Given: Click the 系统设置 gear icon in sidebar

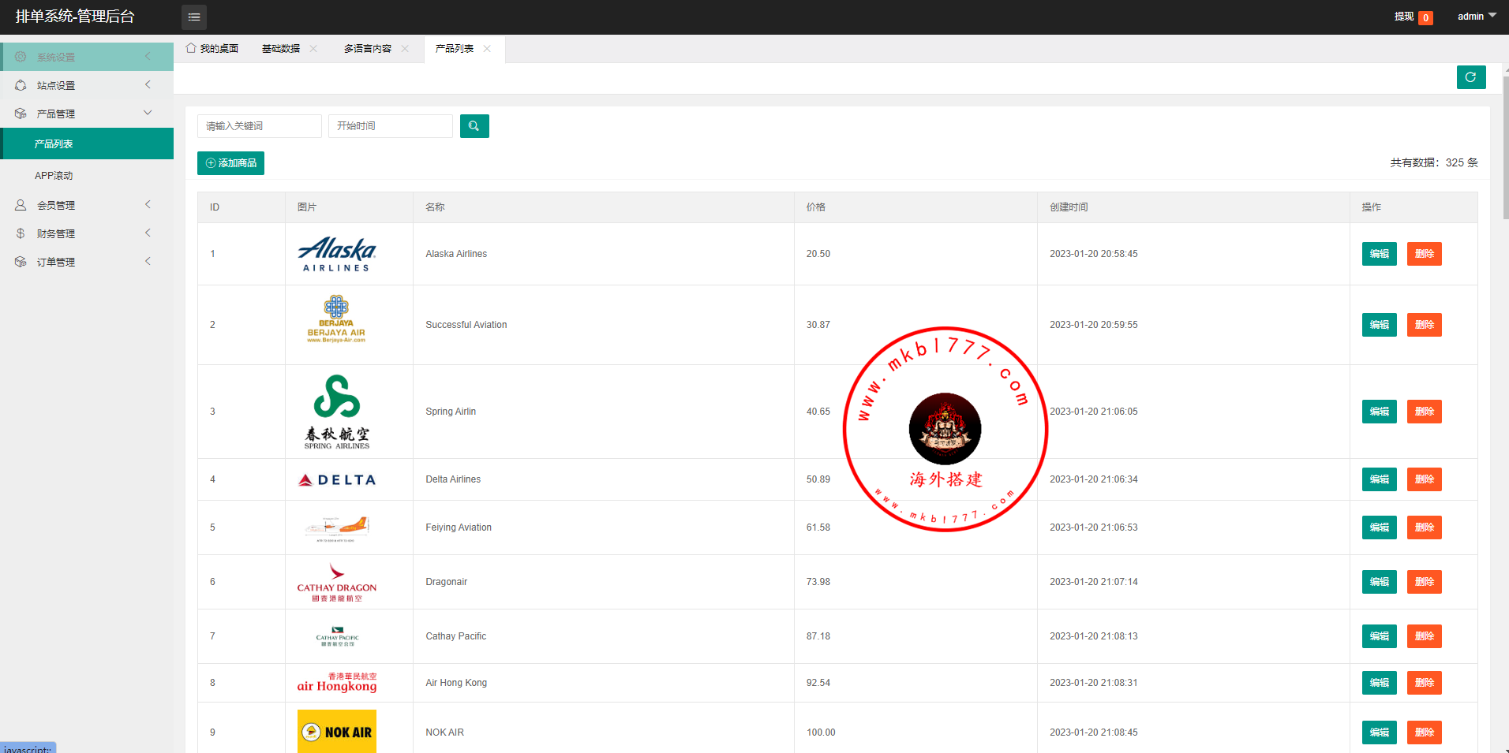Looking at the screenshot, I should tap(21, 57).
